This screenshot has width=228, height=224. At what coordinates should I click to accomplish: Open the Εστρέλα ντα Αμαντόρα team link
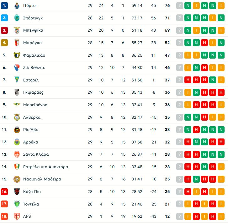(x=45, y=167)
